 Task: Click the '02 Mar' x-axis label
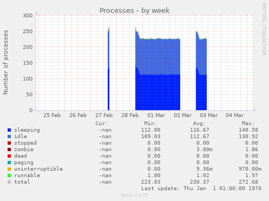[182, 115]
